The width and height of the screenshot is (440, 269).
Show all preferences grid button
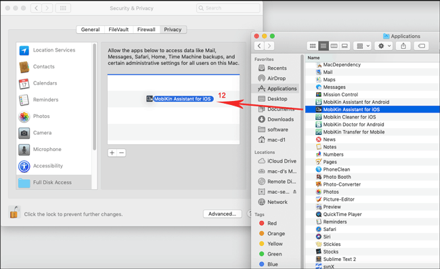63,8
